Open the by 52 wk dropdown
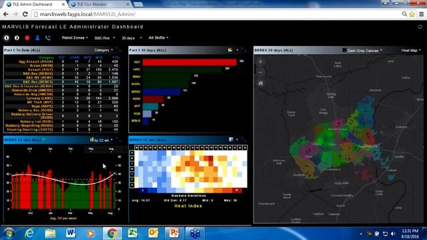The image size is (427, 240). 101,140
